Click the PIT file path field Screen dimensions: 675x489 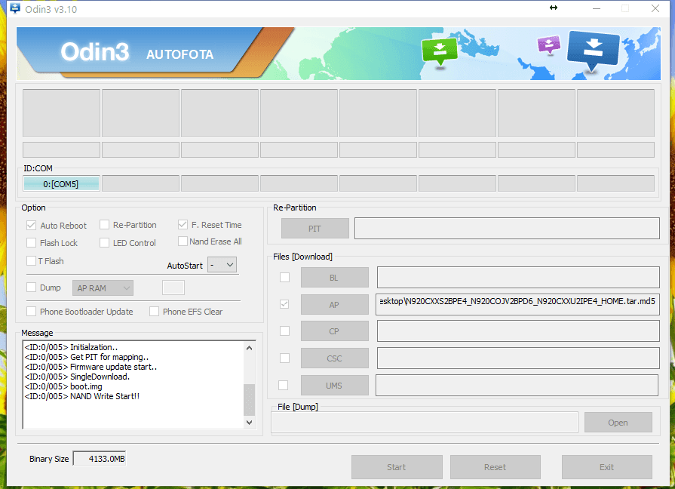pyautogui.click(x=507, y=229)
